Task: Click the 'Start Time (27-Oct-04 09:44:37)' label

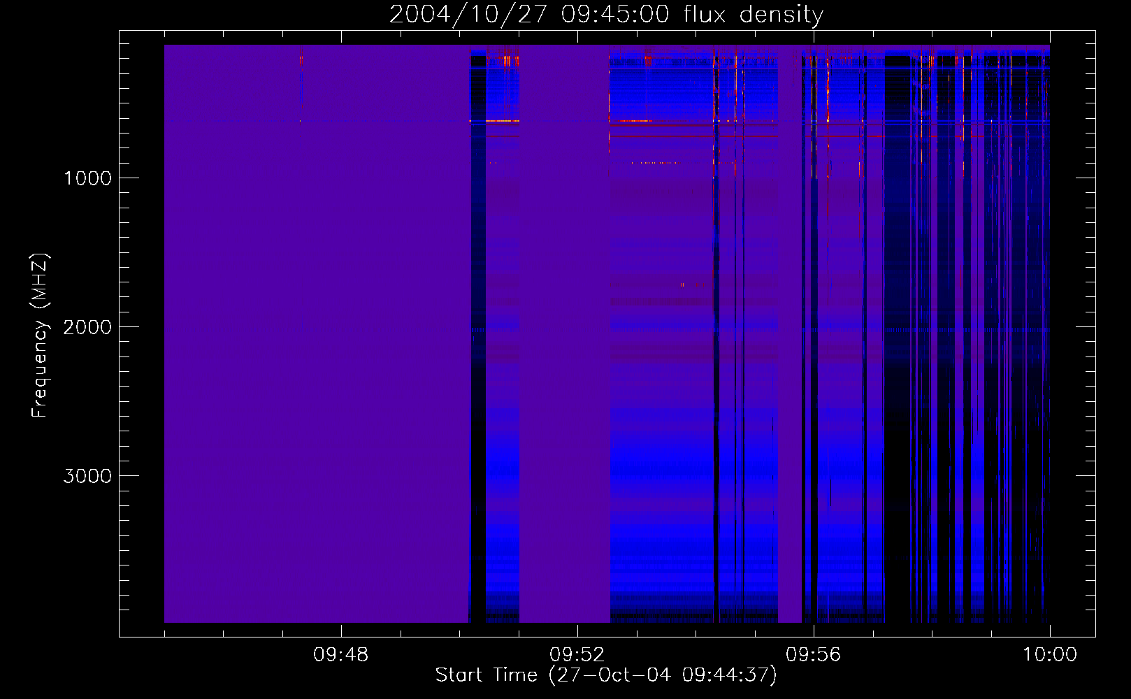Action: (606, 675)
